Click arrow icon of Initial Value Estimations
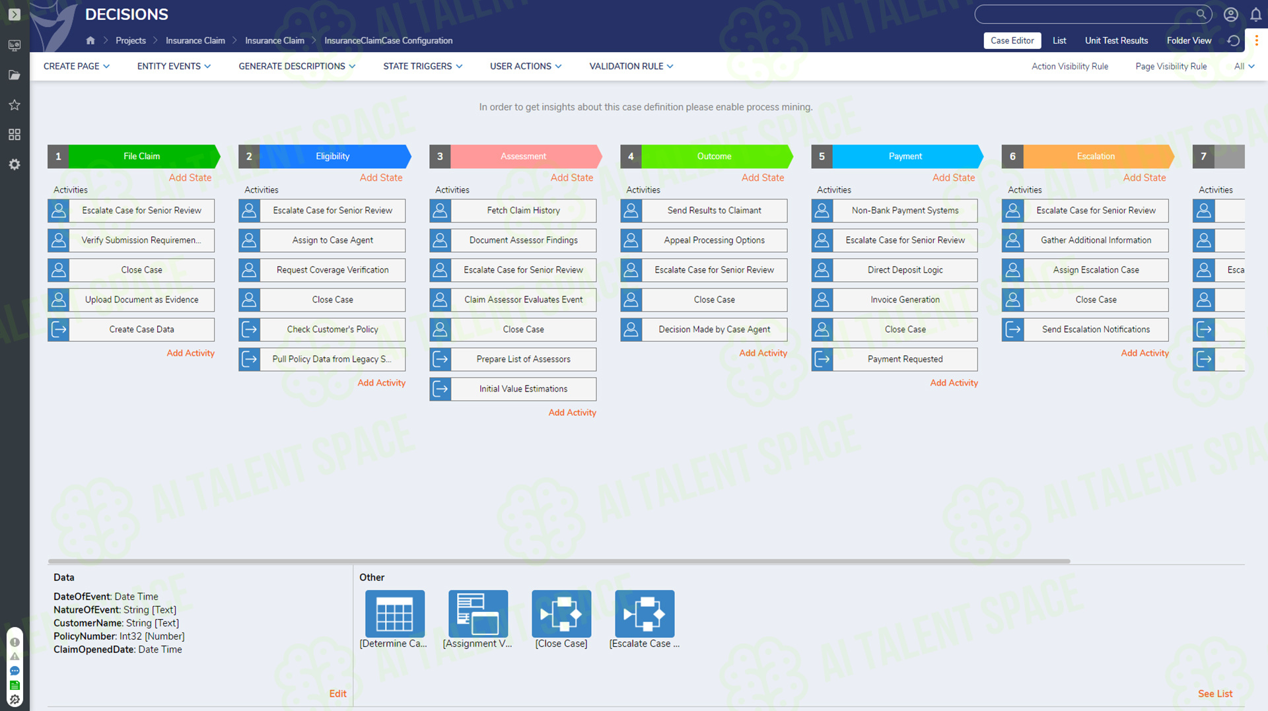Viewport: 1268px width, 711px height. 440,389
